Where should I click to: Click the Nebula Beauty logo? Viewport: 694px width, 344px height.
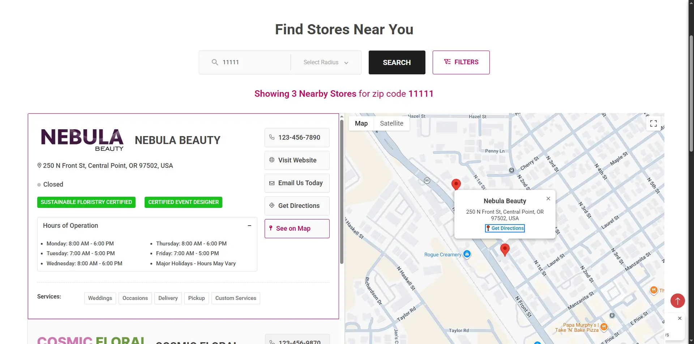(82, 140)
